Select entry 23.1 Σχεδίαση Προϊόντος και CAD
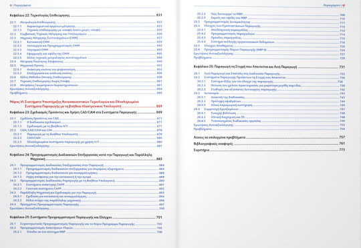This screenshot has width=361, height=248. 86,118
